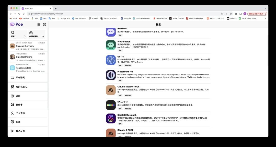Bookmark this page with the star icon
This screenshot has width=276, height=147.
[231, 14]
